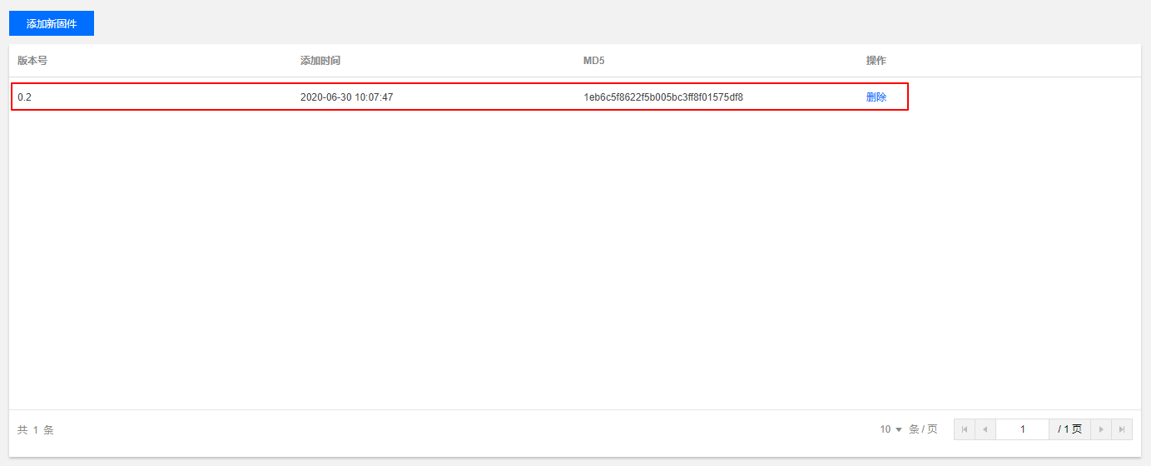Click the / 1 页 total pages label
Screen dimensions: 1151x466
(x=1070, y=429)
